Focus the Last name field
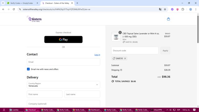 [82, 94]
